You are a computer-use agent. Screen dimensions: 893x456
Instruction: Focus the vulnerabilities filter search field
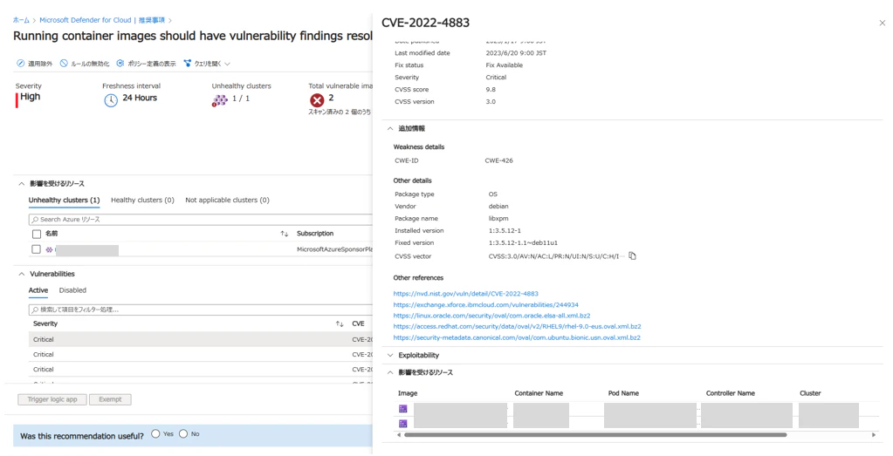(x=201, y=310)
